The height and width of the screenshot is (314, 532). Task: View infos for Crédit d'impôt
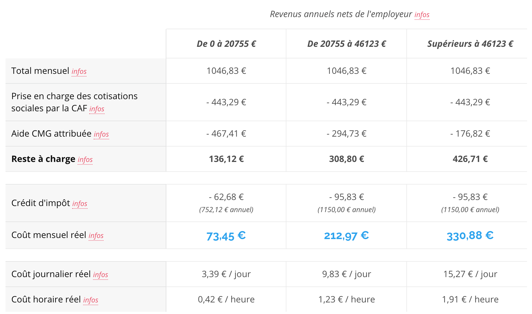point(80,204)
